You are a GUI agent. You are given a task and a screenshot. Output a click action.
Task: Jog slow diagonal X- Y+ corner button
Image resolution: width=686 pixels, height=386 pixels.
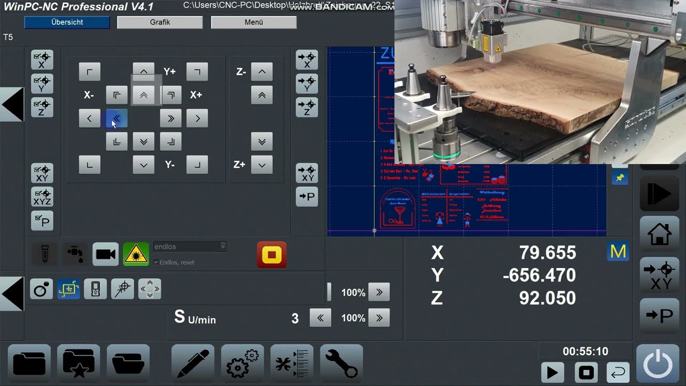pyautogui.click(x=90, y=71)
